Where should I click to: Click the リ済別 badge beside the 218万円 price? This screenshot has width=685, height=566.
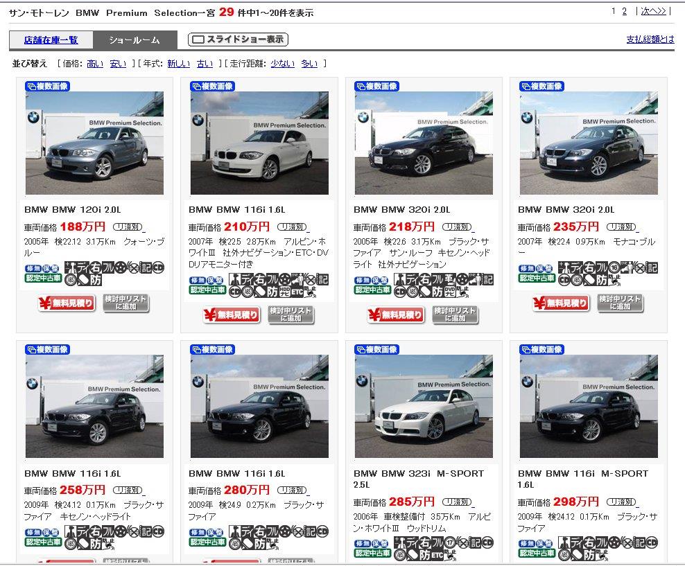point(457,227)
